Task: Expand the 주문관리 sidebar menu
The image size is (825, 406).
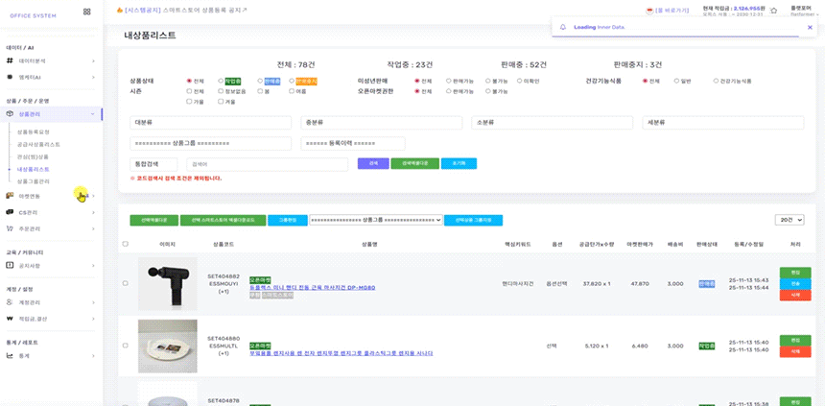Action: [x=50, y=228]
